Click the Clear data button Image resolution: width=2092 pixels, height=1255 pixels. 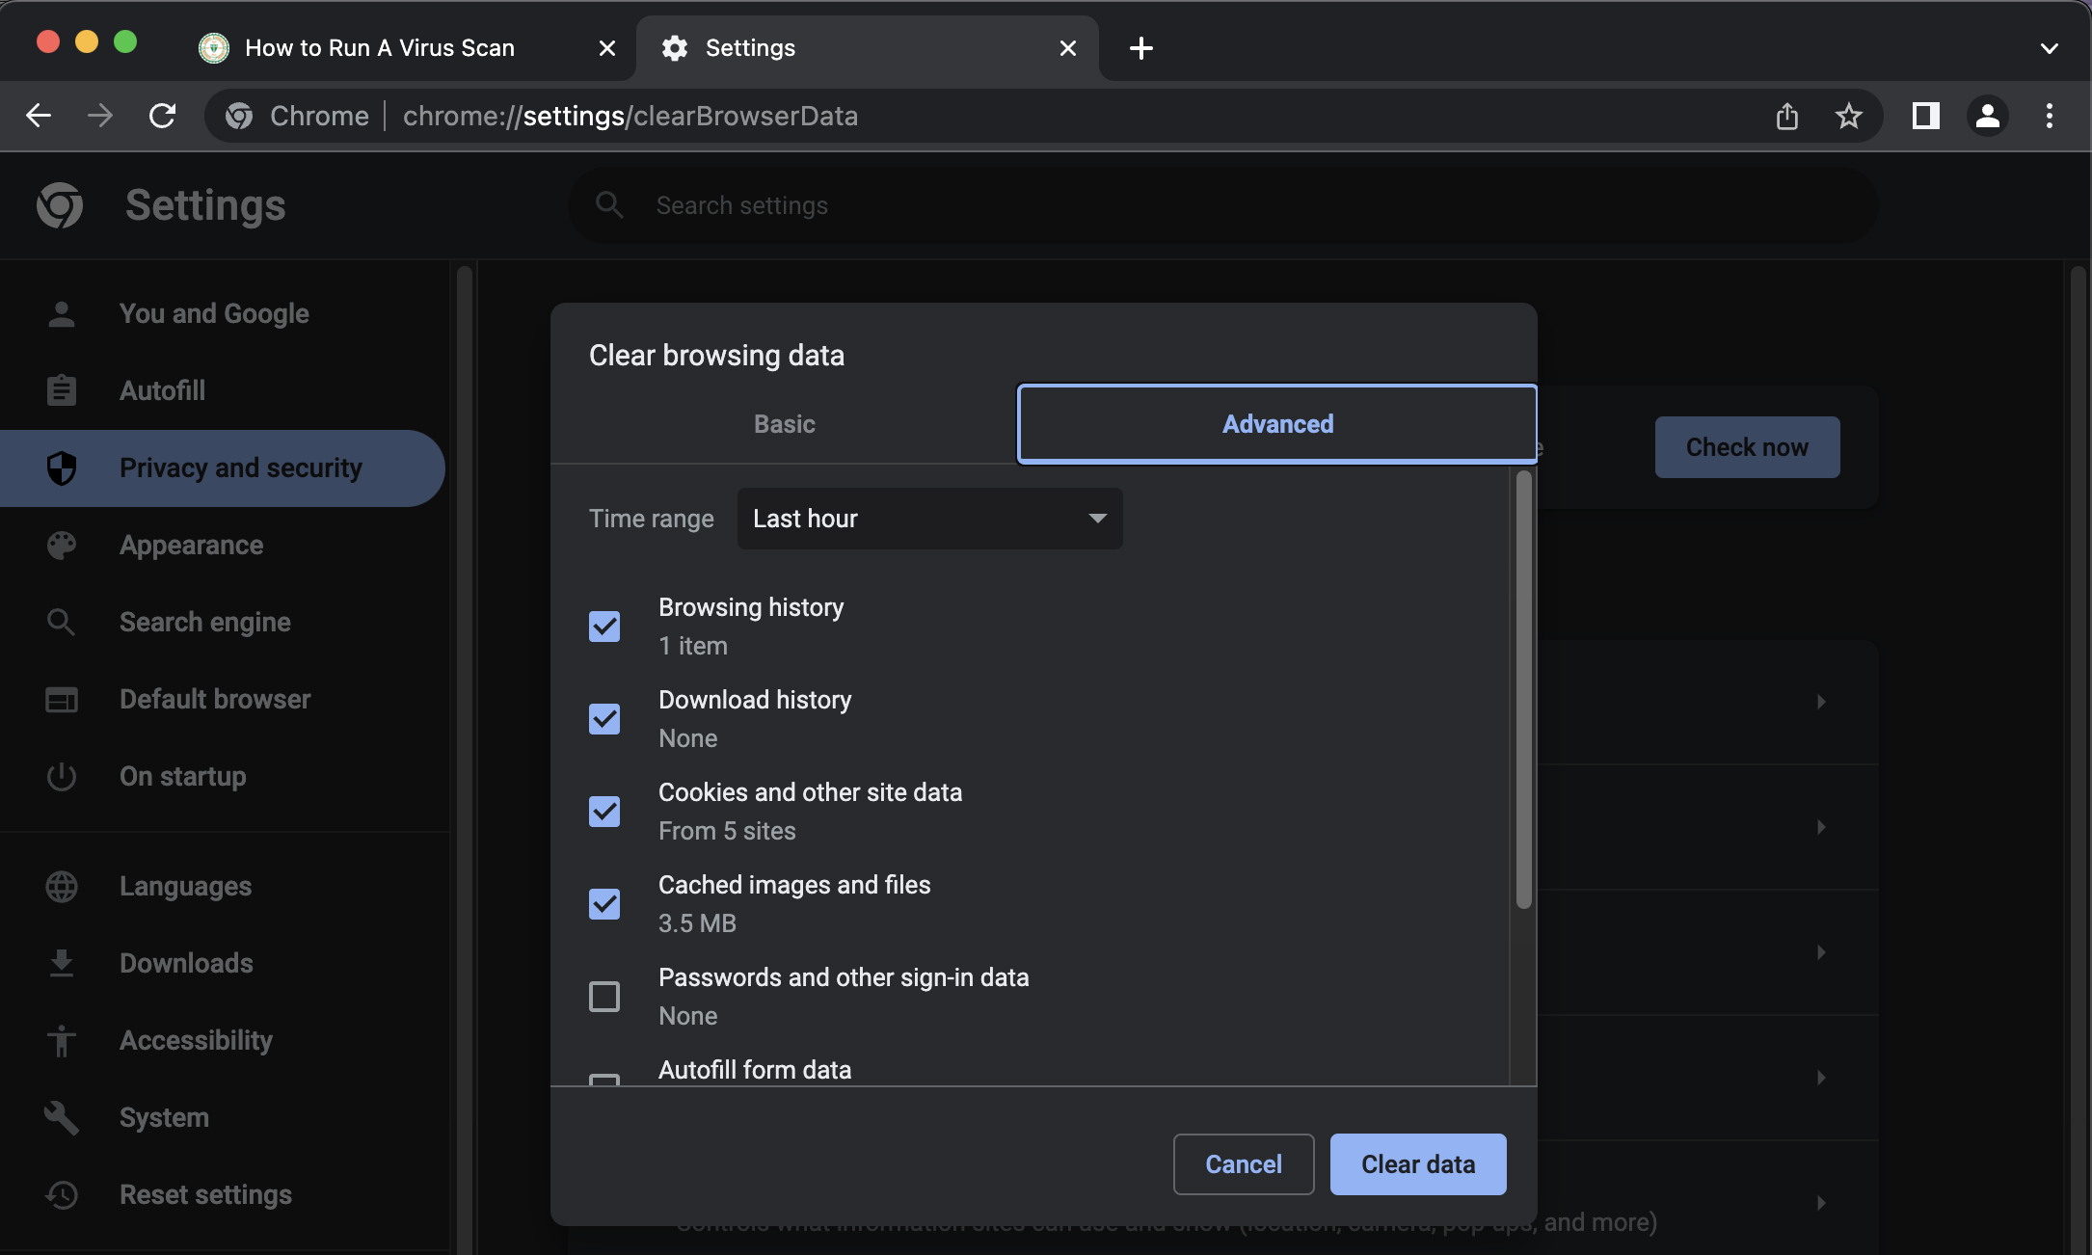pos(1416,1163)
